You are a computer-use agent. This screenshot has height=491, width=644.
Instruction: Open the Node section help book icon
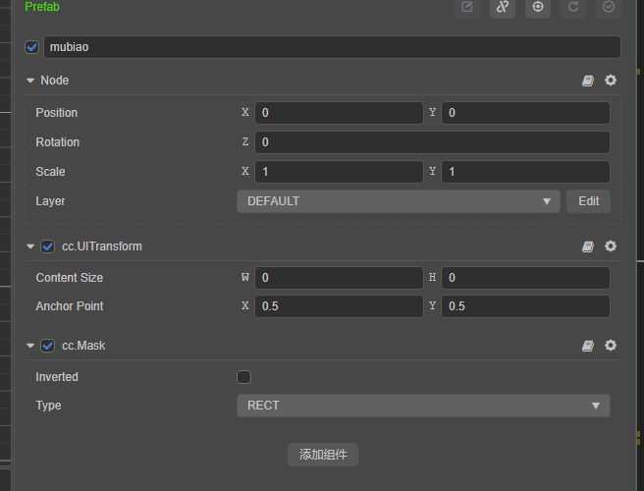tap(588, 81)
